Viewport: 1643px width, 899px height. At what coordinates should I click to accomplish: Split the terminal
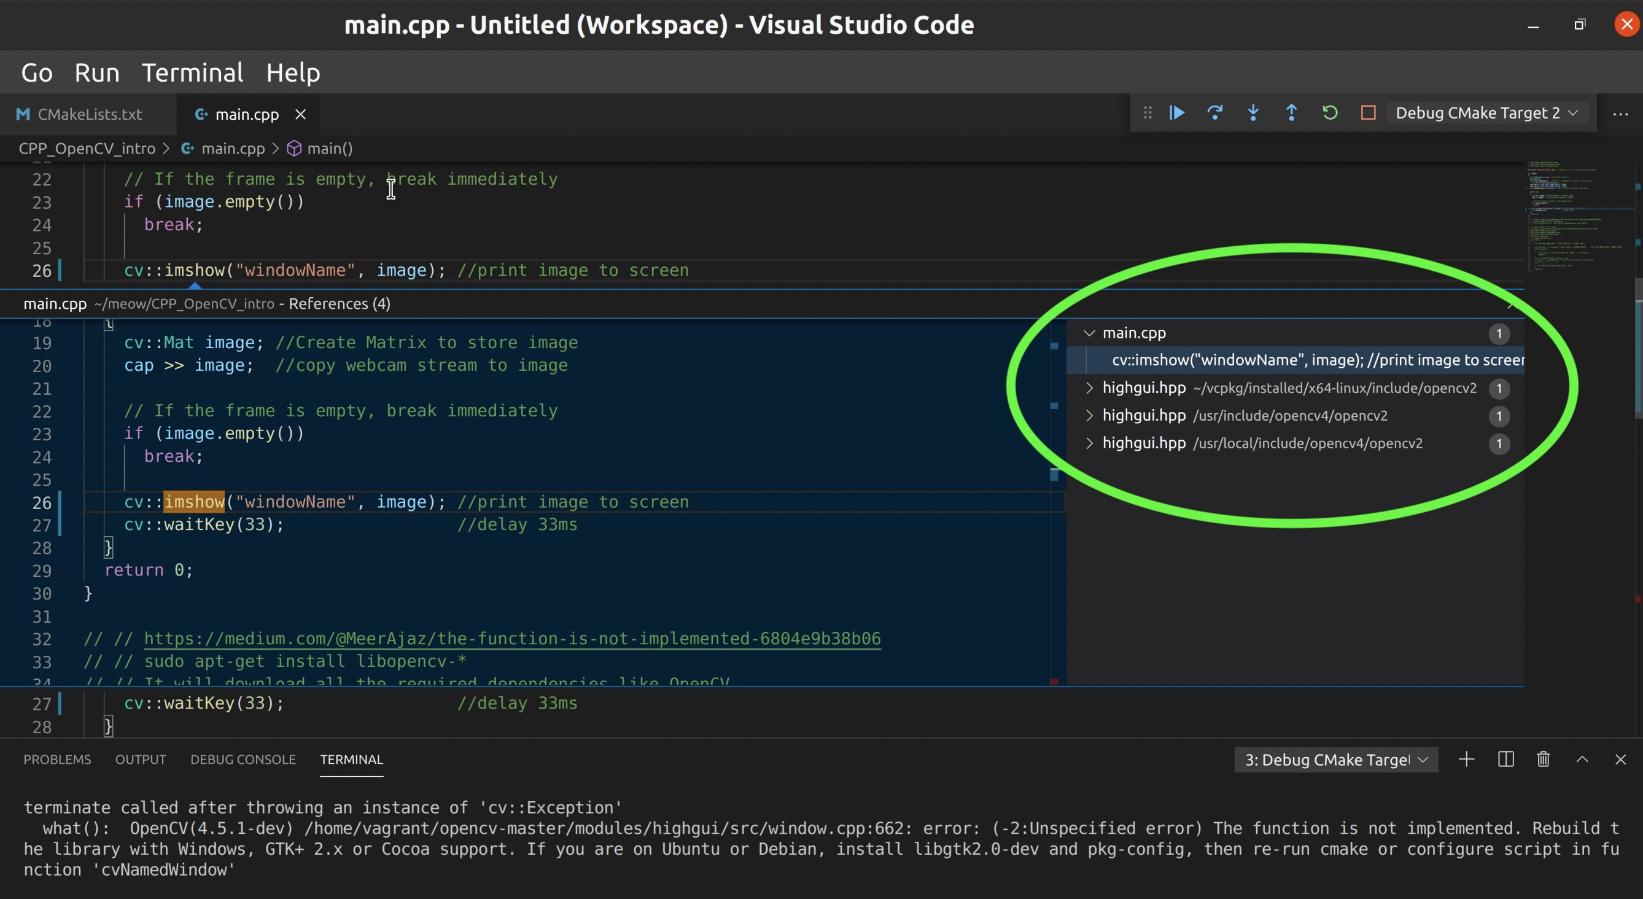pyautogui.click(x=1506, y=759)
